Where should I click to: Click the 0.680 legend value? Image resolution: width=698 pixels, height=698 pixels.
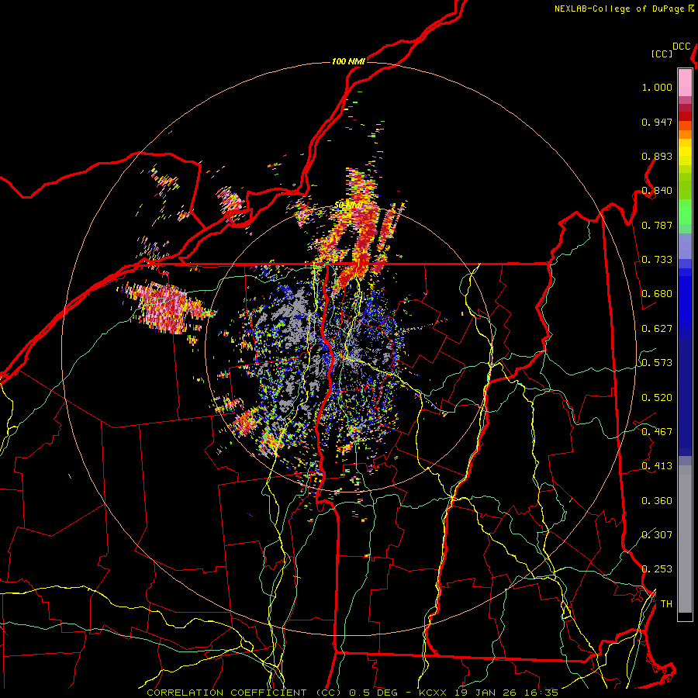(x=657, y=293)
